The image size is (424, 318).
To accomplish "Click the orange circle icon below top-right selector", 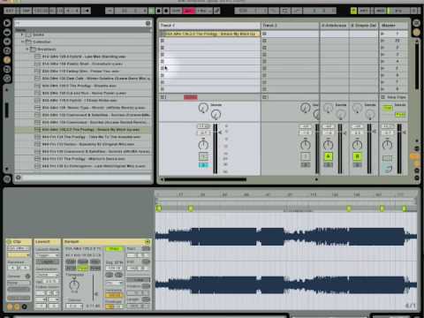I will 416,32.
